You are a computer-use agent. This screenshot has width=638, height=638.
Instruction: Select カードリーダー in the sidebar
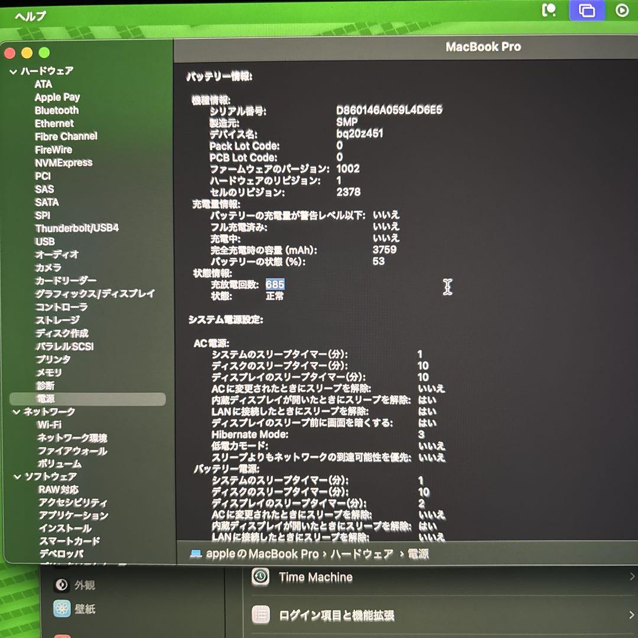[x=66, y=281]
